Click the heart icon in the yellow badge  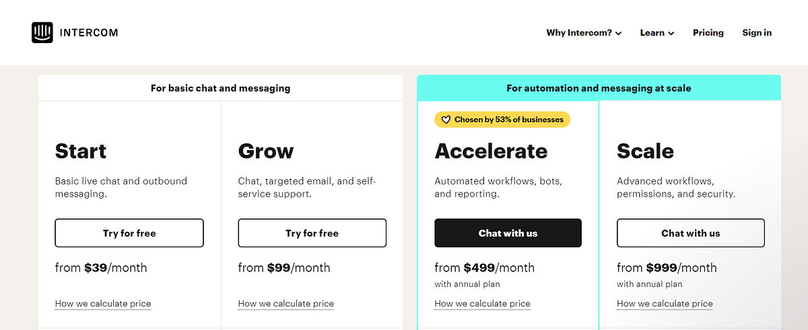pyautogui.click(x=446, y=120)
